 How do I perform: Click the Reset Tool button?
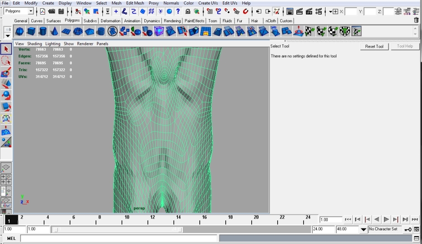(374, 46)
